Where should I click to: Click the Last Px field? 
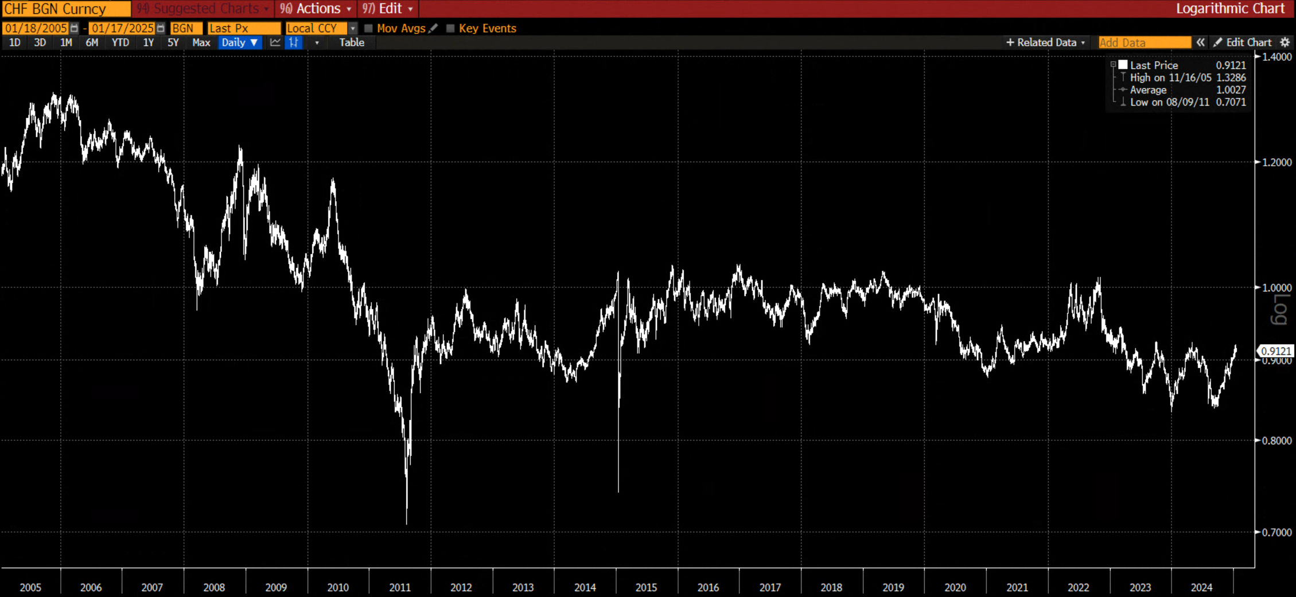(x=244, y=28)
